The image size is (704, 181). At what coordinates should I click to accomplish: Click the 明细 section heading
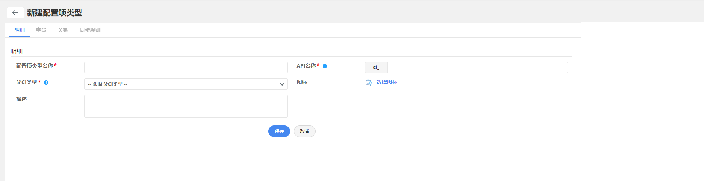tap(17, 51)
